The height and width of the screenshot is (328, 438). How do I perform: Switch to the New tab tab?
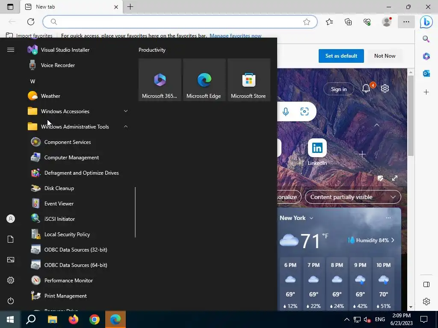tap(71, 7)
